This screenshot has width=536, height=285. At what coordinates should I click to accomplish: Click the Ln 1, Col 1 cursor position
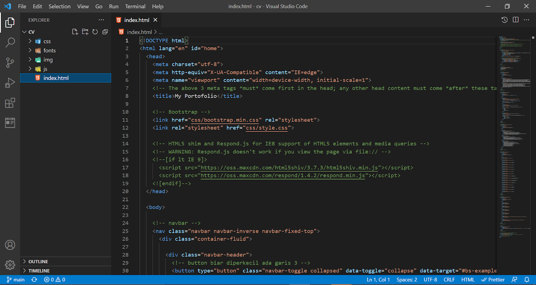(x=378, y=280)
